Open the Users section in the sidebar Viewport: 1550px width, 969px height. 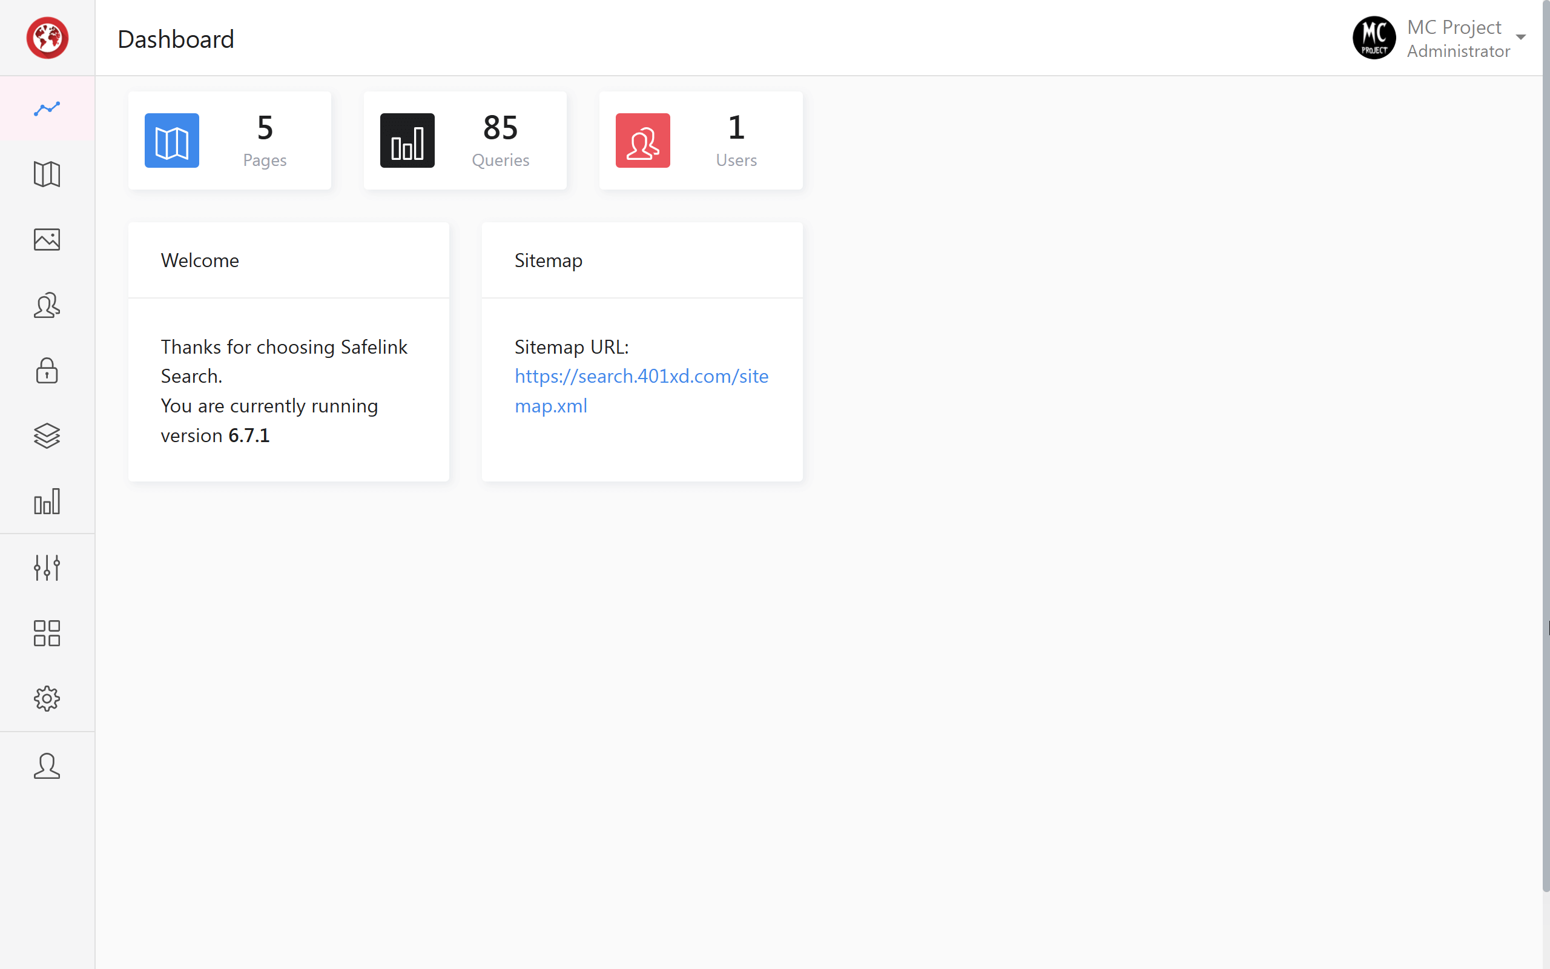pos(46,306)
